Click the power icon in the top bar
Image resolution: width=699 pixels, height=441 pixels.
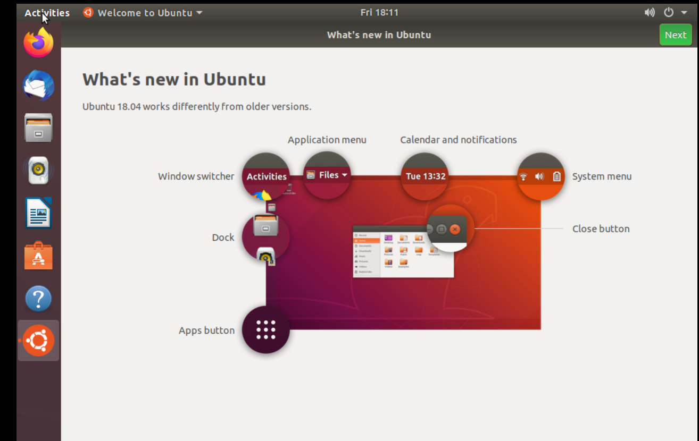click(x=668, y=12)
